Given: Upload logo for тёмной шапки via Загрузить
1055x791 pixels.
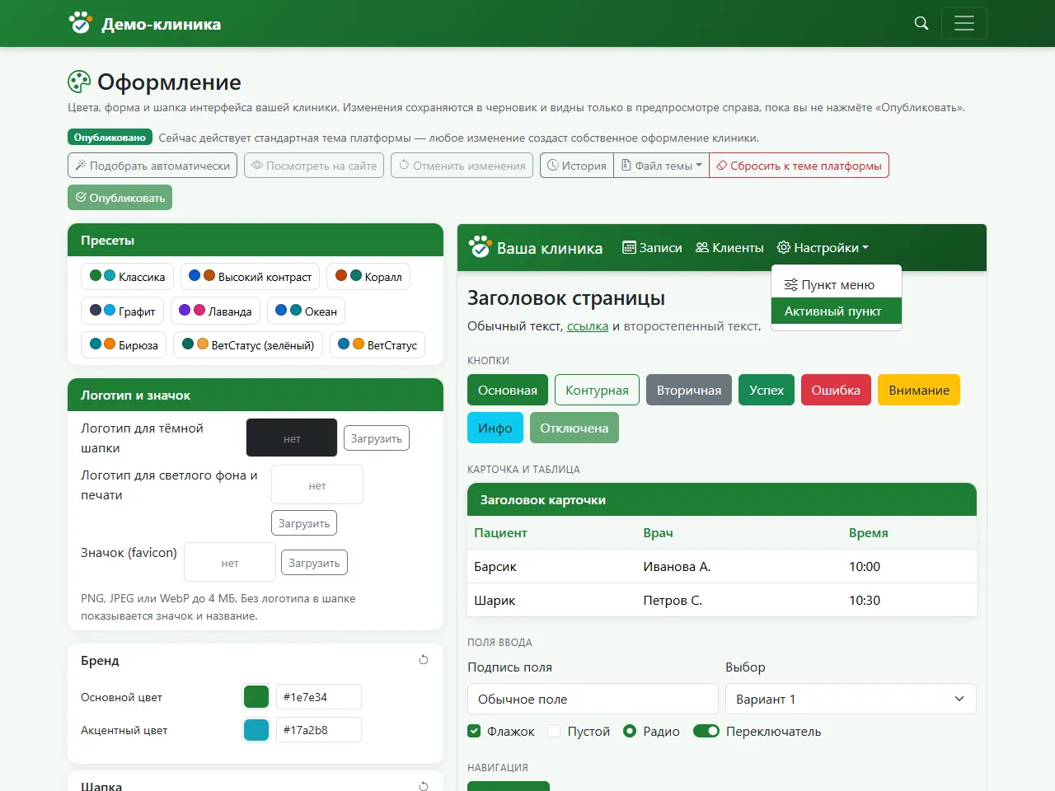Looking at the screenshot, I should click(x=377, y=438).
